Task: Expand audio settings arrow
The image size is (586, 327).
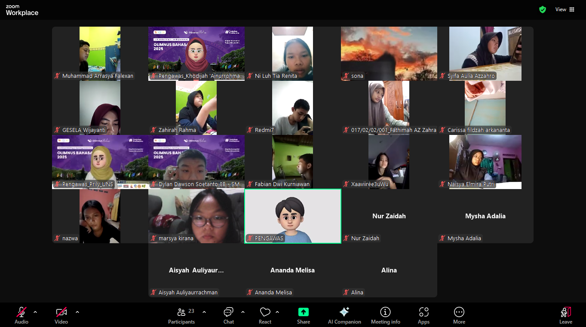Action: (x=35, y=312)
